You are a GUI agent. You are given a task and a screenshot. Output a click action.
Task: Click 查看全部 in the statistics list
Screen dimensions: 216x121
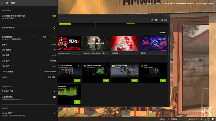point(51,77)
